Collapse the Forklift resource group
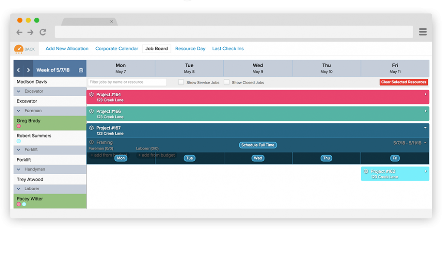Screen dimensions: 444x269 tap(19, 149)
